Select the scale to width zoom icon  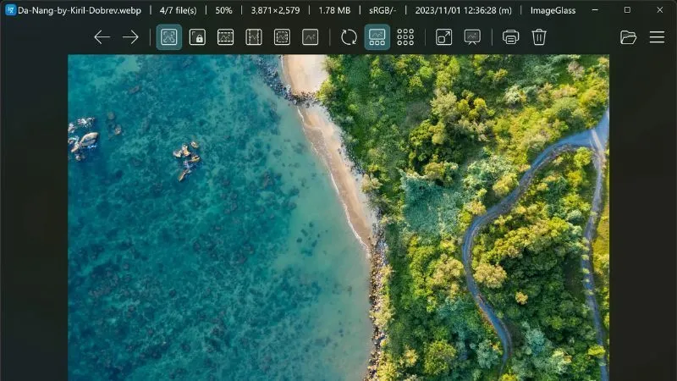[x=225, y=37]
